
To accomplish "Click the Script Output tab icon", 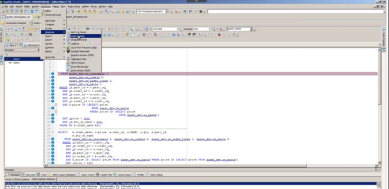I will tap(116, 174).
